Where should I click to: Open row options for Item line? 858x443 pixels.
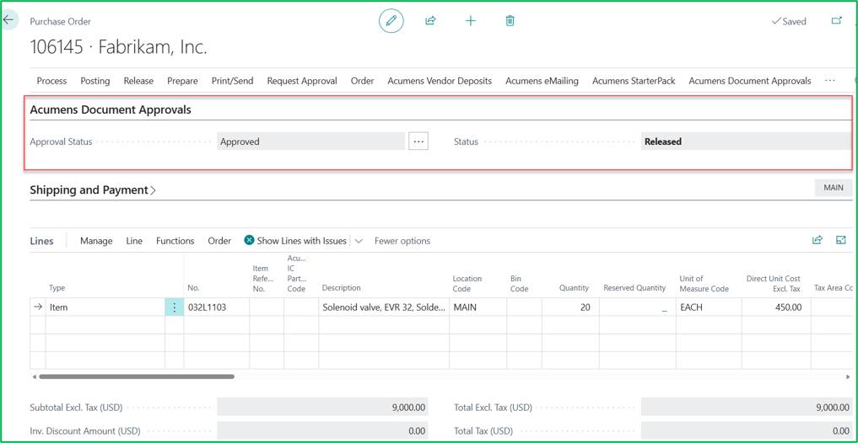(x=174, y=307)
